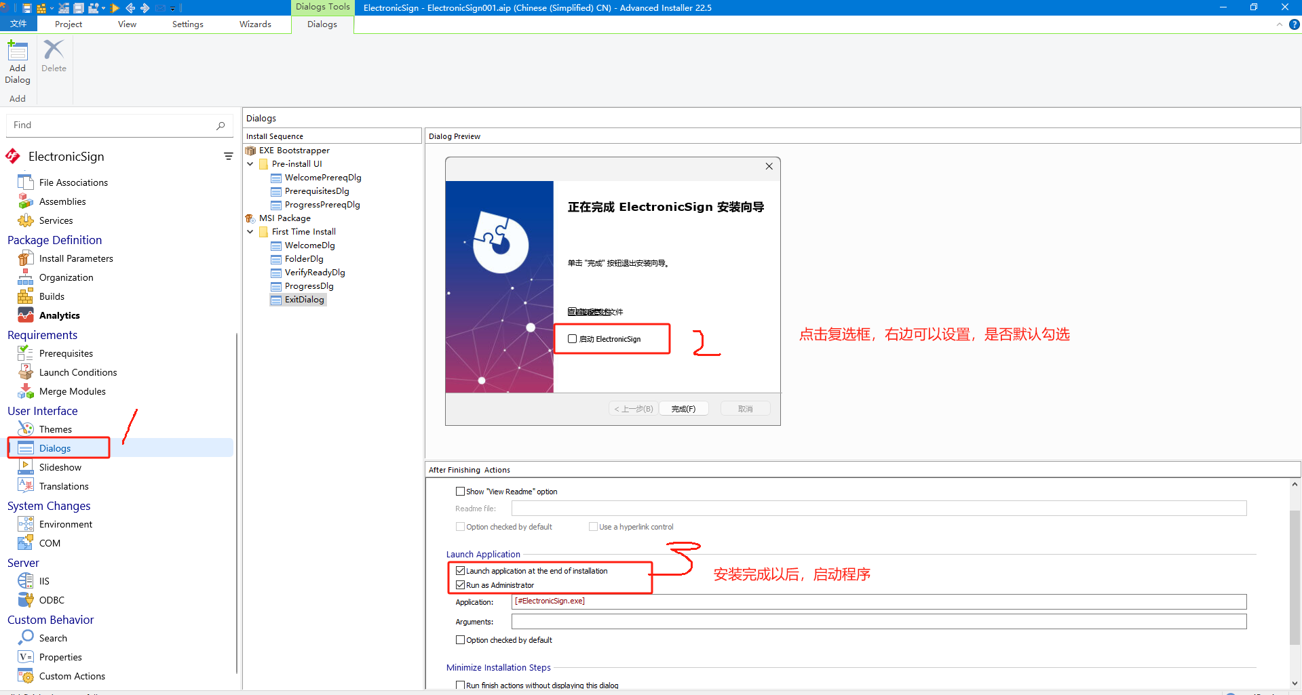
Task: Open the Themes page icon
Action: 26,429
